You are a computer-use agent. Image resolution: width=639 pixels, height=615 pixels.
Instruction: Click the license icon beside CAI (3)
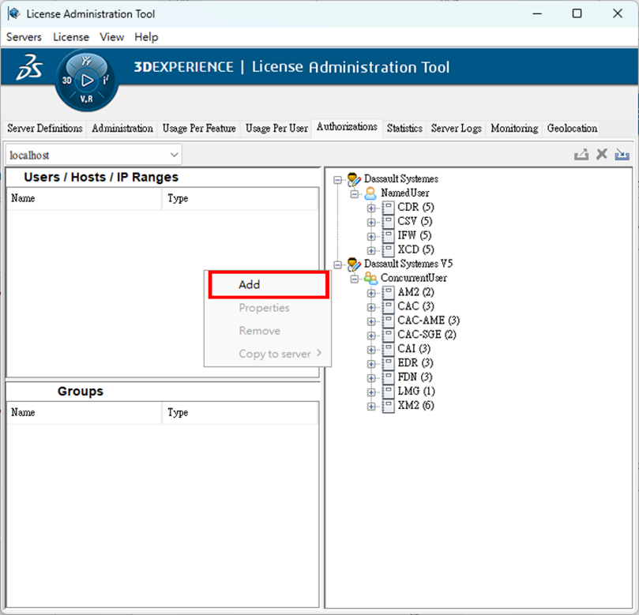(x=388, y=350)
